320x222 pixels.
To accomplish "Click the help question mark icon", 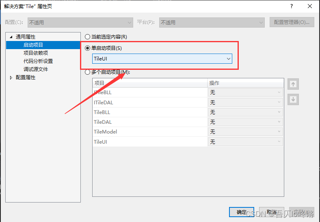I will (292, 6).
